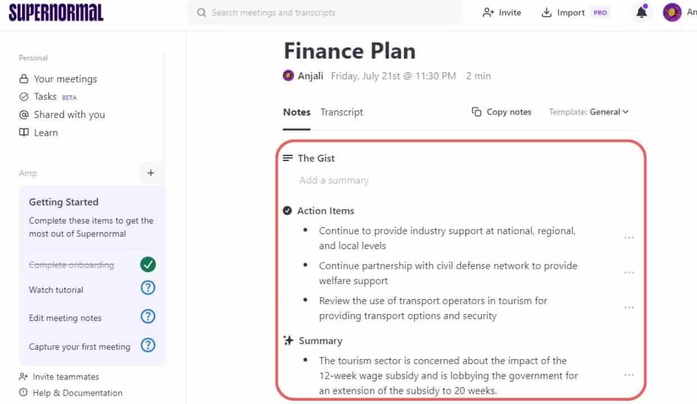
Task: Open options for the industry support action item
Action: [x=629, y=237]
